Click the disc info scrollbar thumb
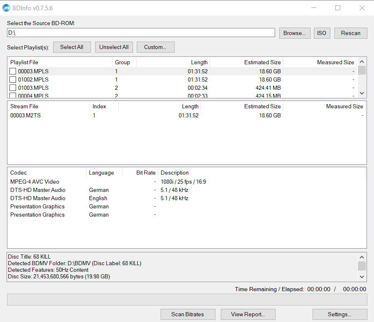 [x=362, y=266]
